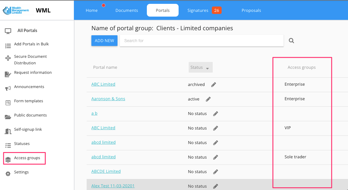Click edit pencil in ABCDE Limited row
348x190 pixels.
[216, 172]
